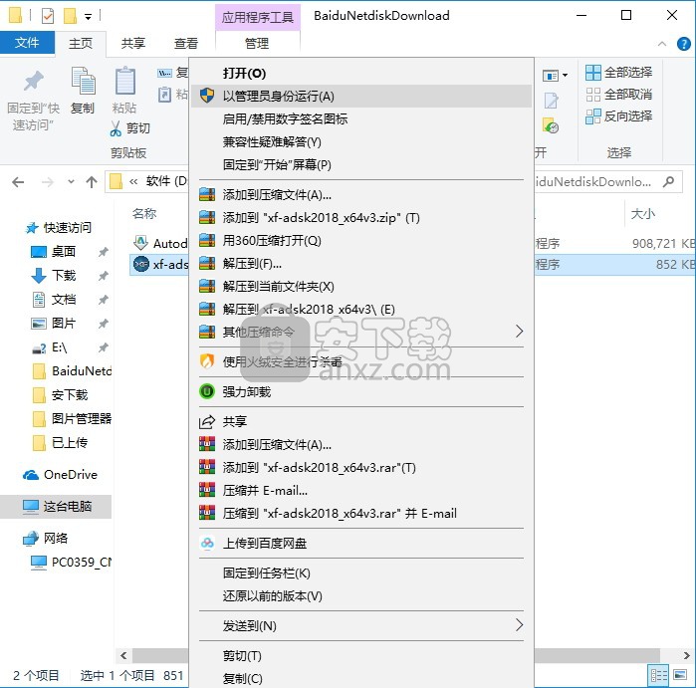Choose 剪切(T) in context menu
Viewport: 696px width, 688px height.
pos(361,655)
